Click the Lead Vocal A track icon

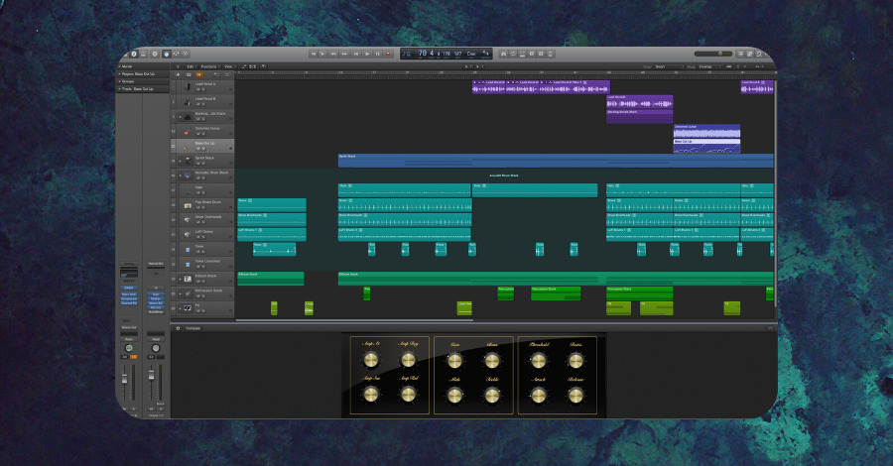(x=187, y=86)
